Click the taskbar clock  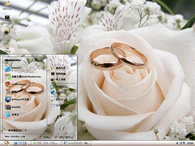[190, 143]
